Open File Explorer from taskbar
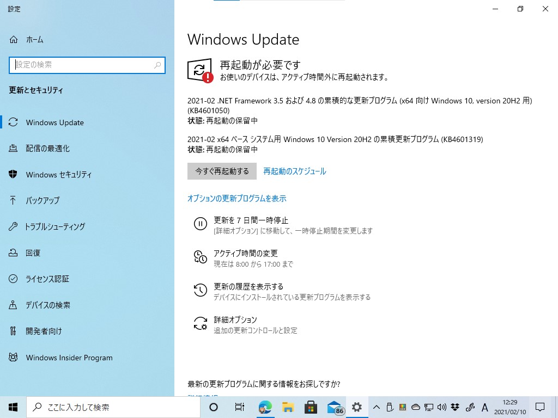 (288, 407)
